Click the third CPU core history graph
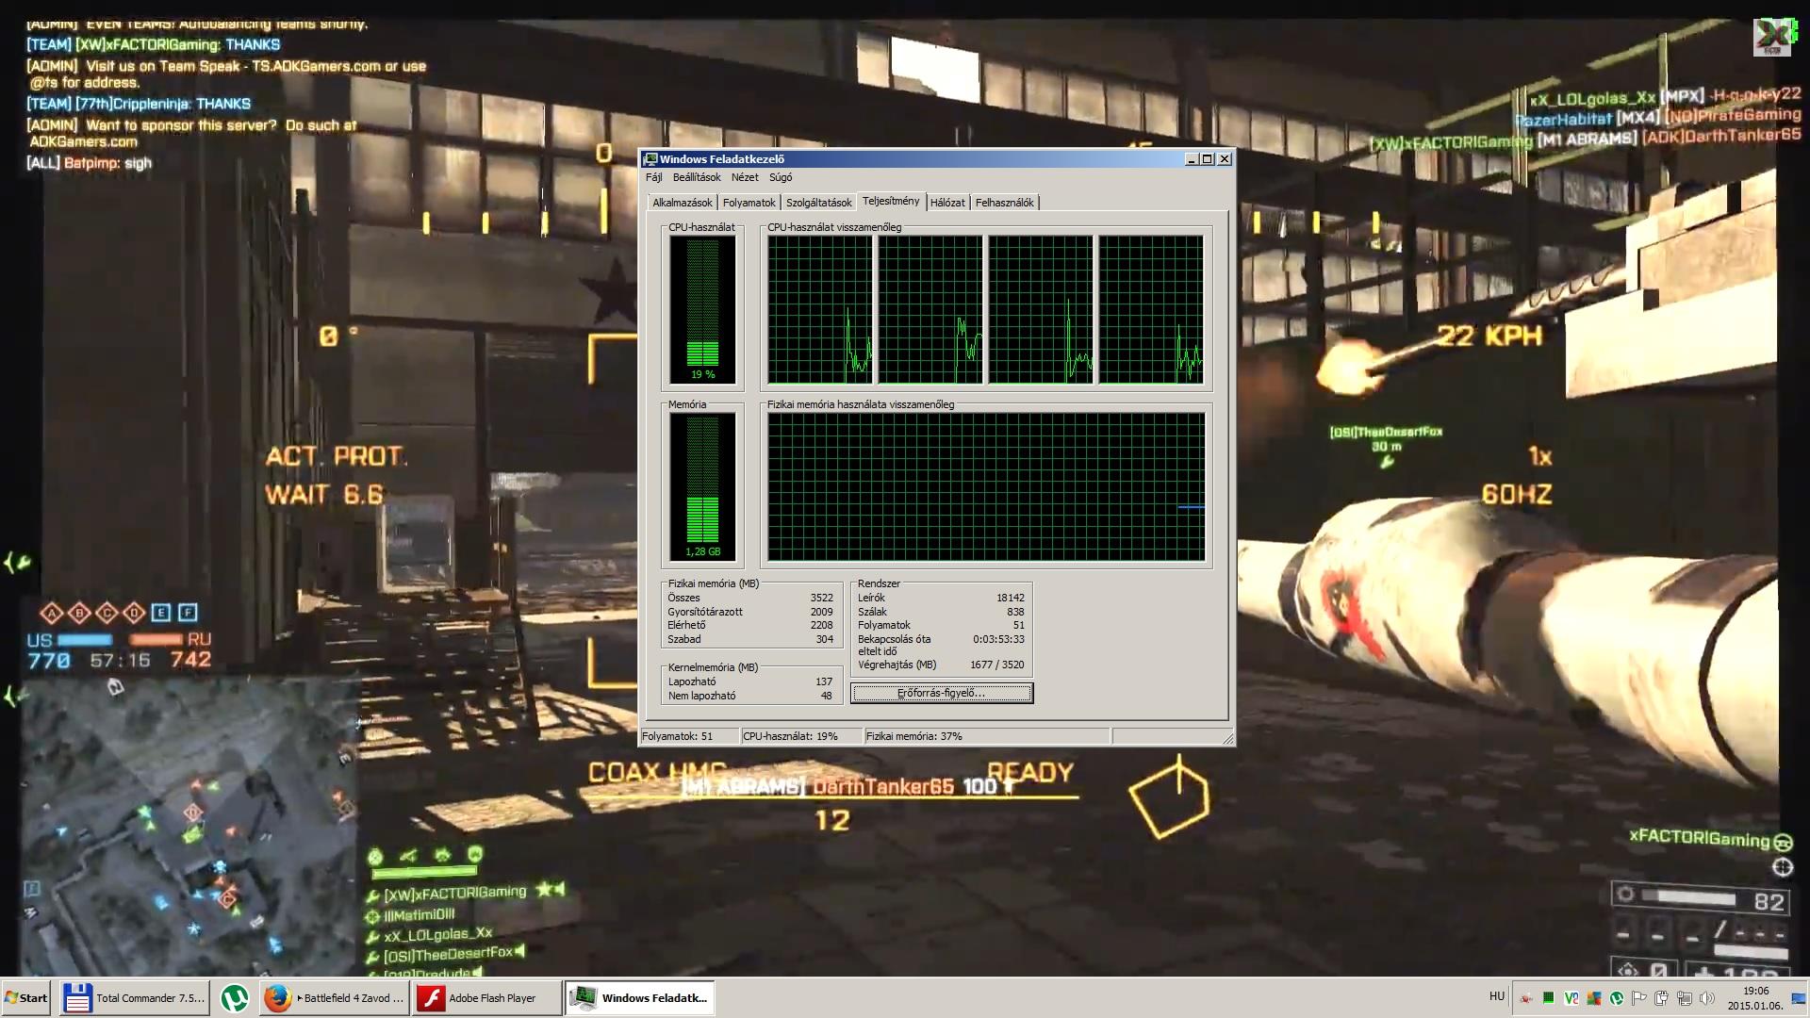 click(1041, 309)
